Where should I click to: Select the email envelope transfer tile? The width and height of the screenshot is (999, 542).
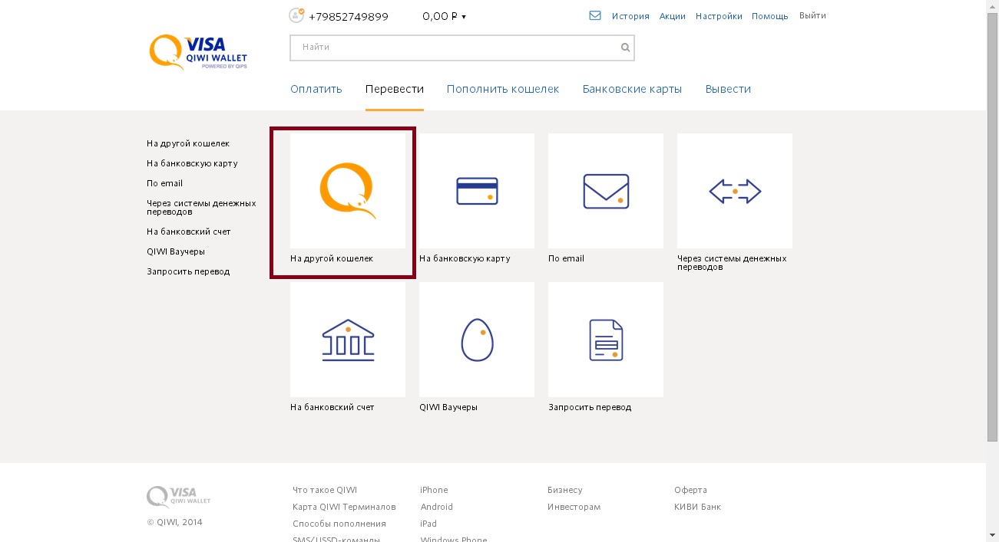tap(606, 191)
